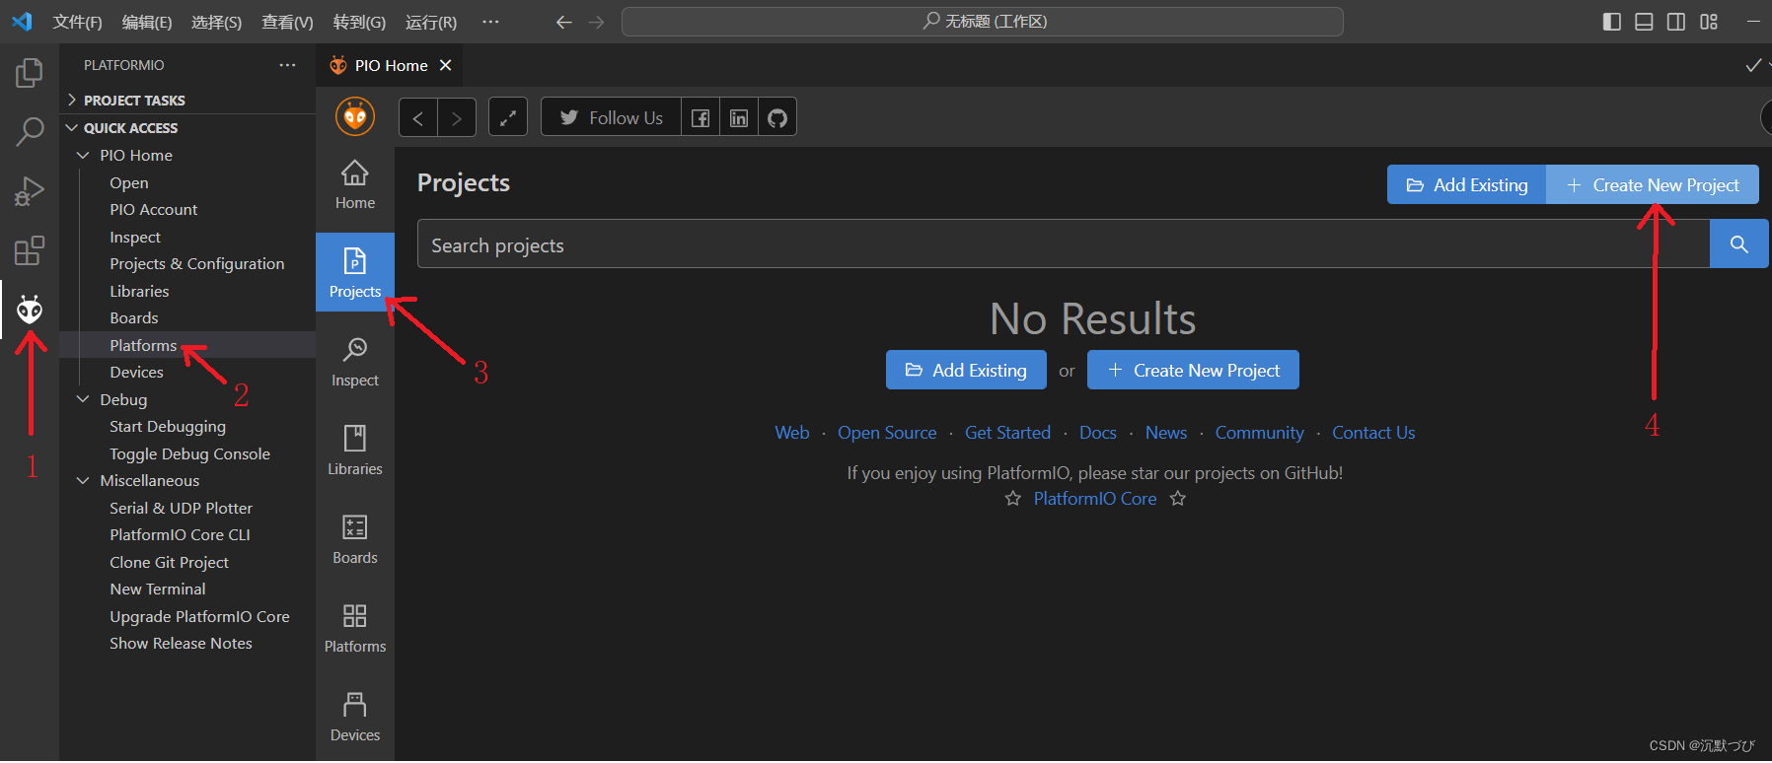The width and height of the screenshot is (1772, 763).
Task: Open Libraries in PIO sidebar
Action: [x=355, y=451]
